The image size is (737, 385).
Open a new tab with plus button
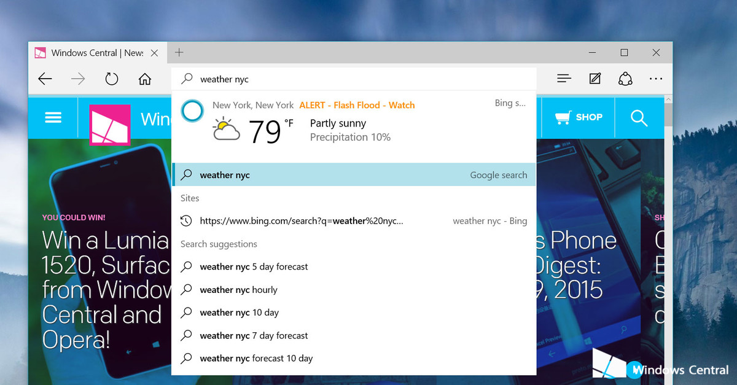pyautogui.click(x=179, y=53)
